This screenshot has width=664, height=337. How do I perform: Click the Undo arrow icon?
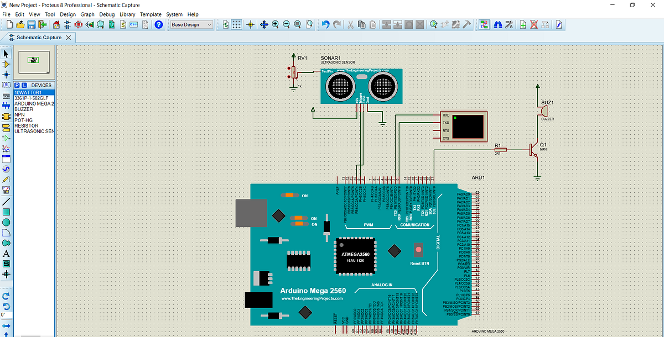click(x=325, y=25)
